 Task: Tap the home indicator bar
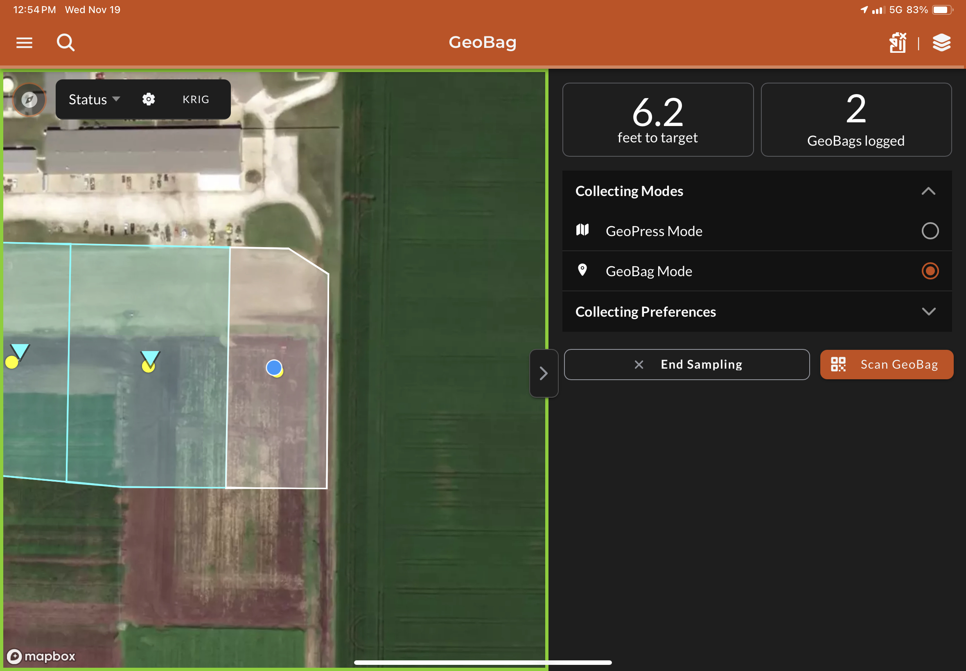(x=483, y=662)
